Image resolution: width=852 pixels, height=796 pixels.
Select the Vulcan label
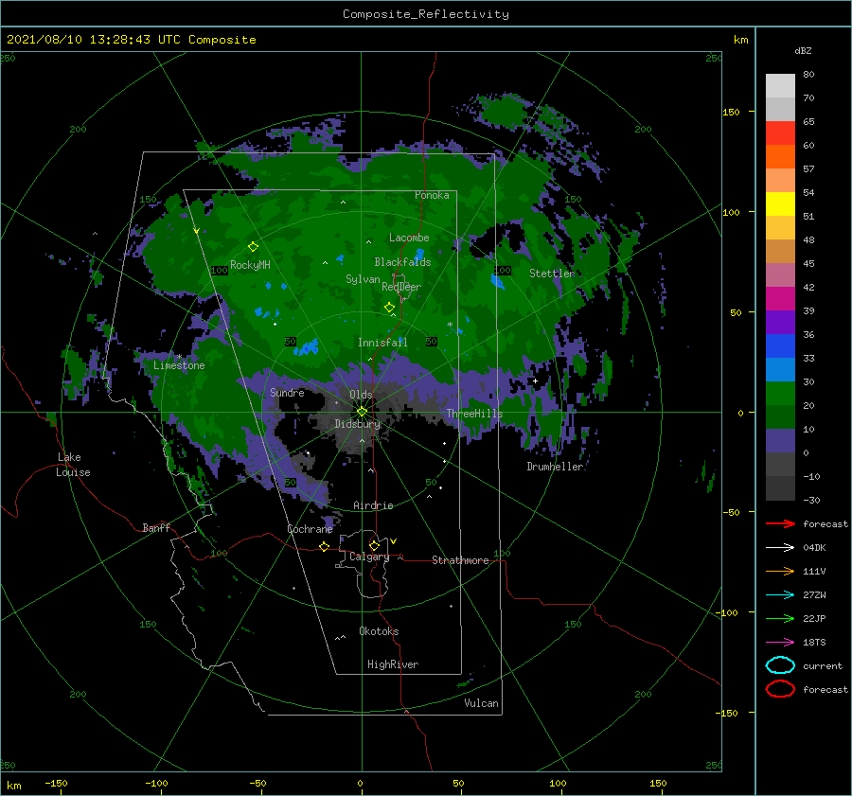(481, 703)
